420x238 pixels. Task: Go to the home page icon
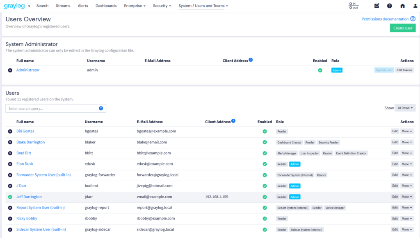402,6
